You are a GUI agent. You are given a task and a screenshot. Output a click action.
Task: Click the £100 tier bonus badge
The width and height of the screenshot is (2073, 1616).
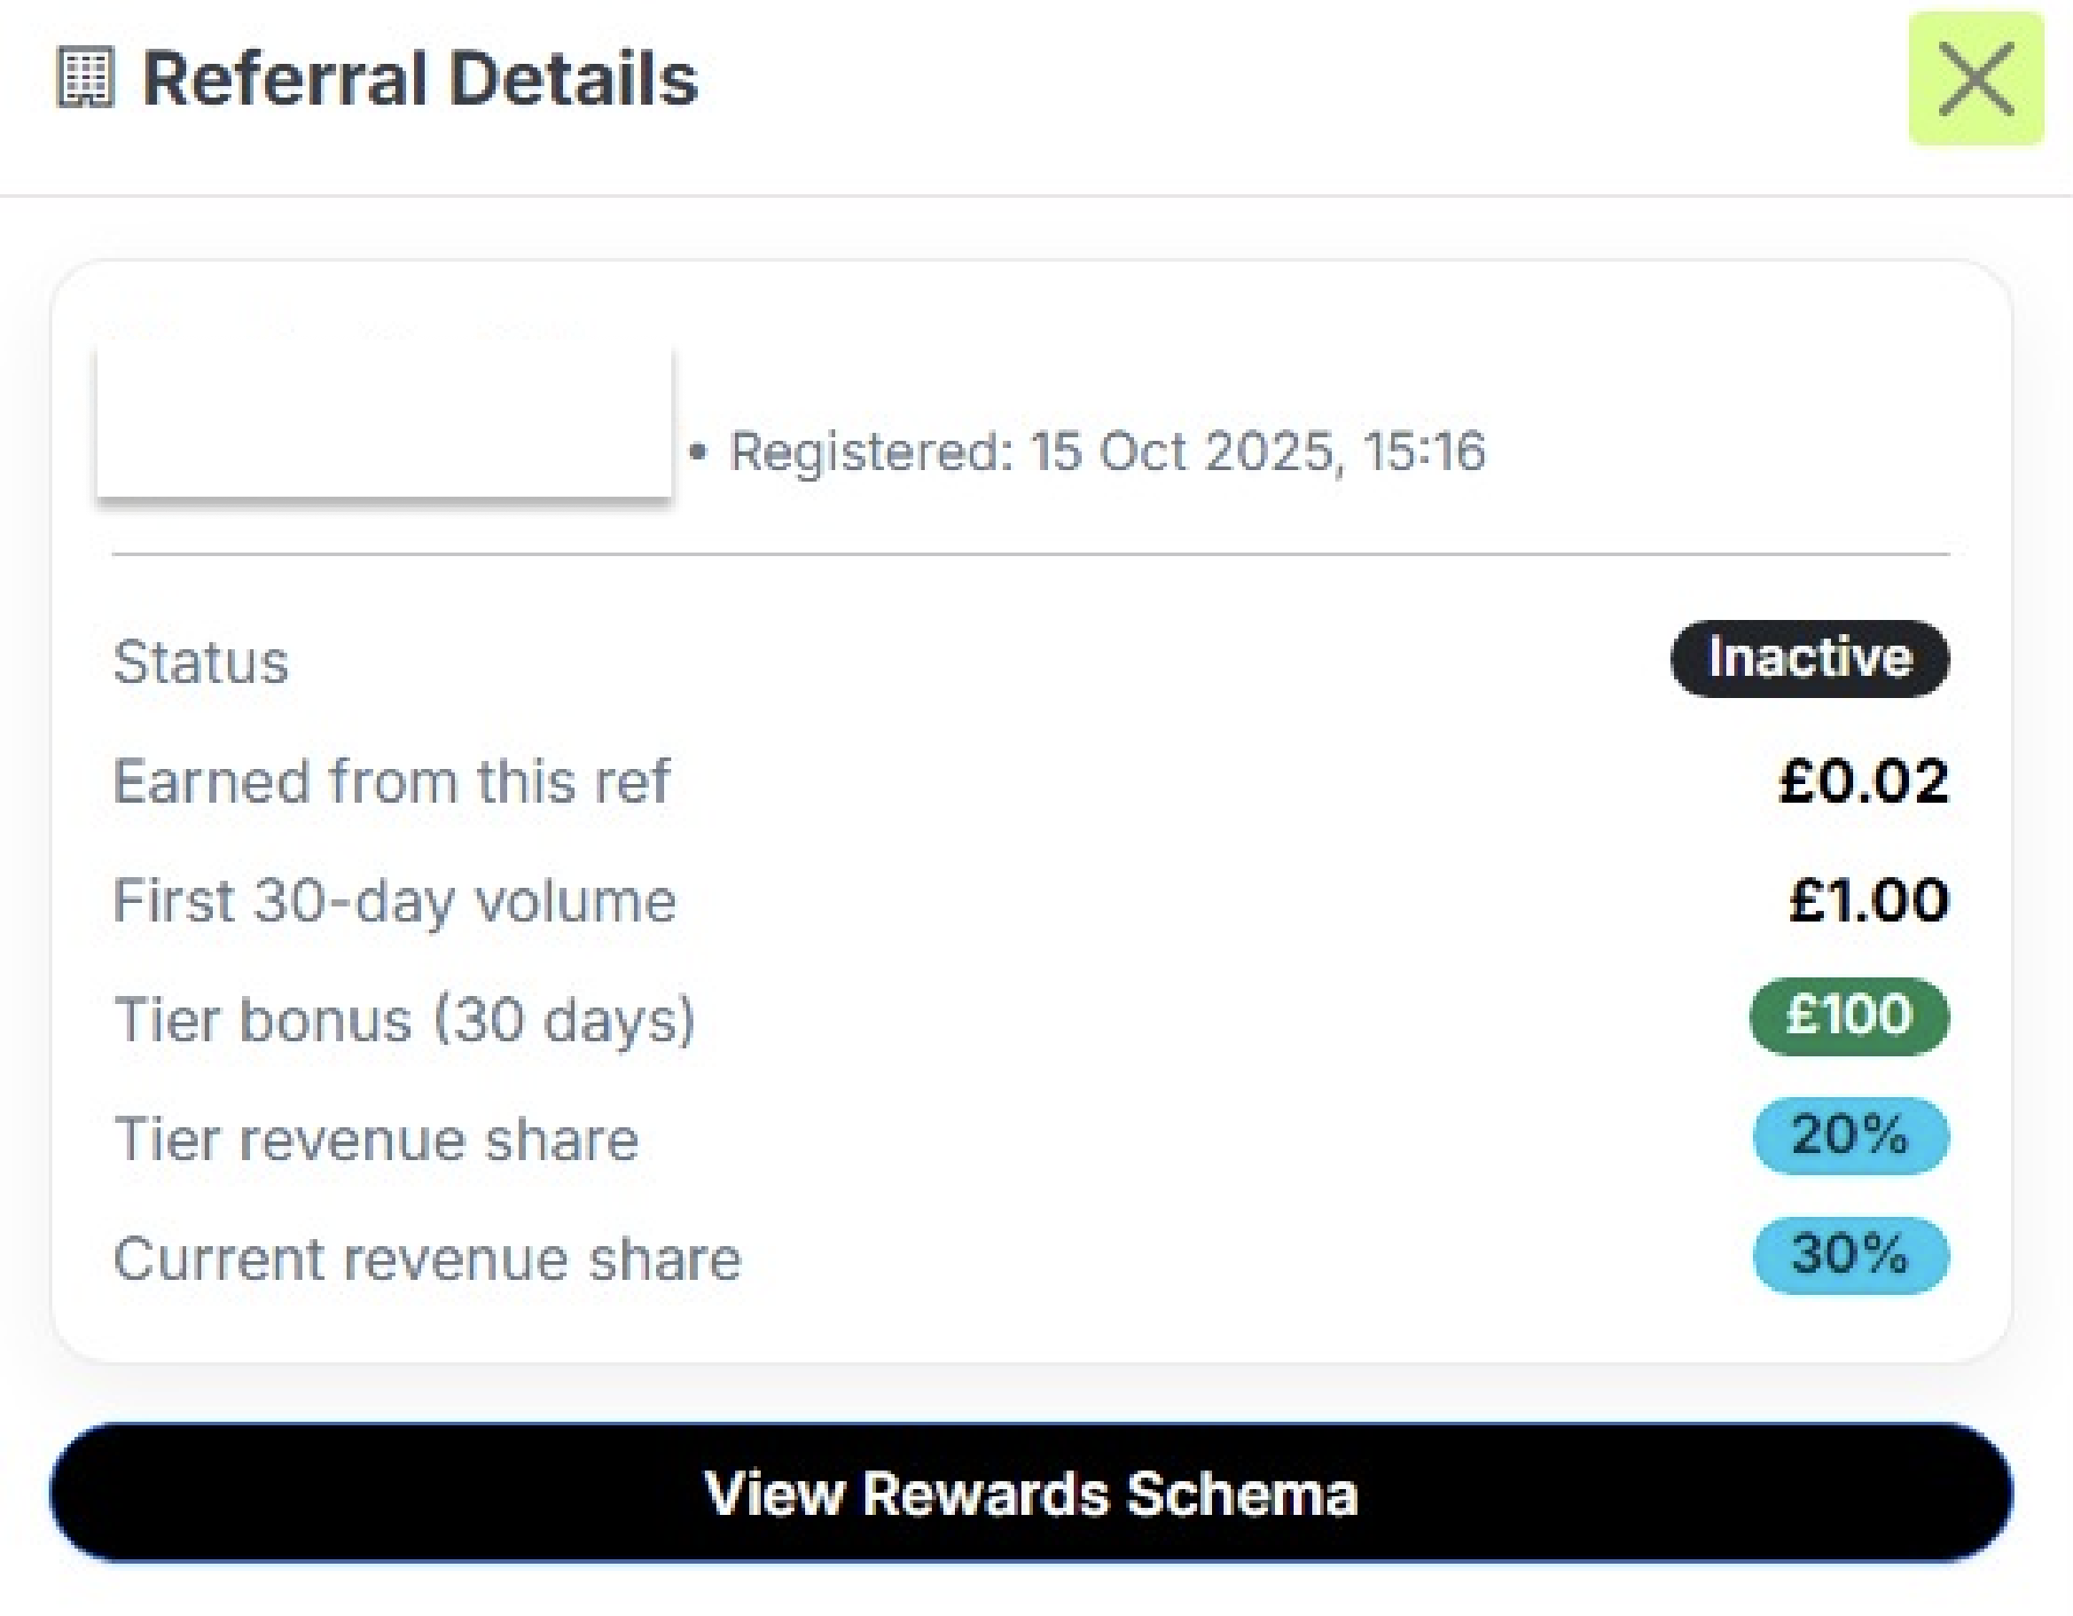click(1848, 1015)
